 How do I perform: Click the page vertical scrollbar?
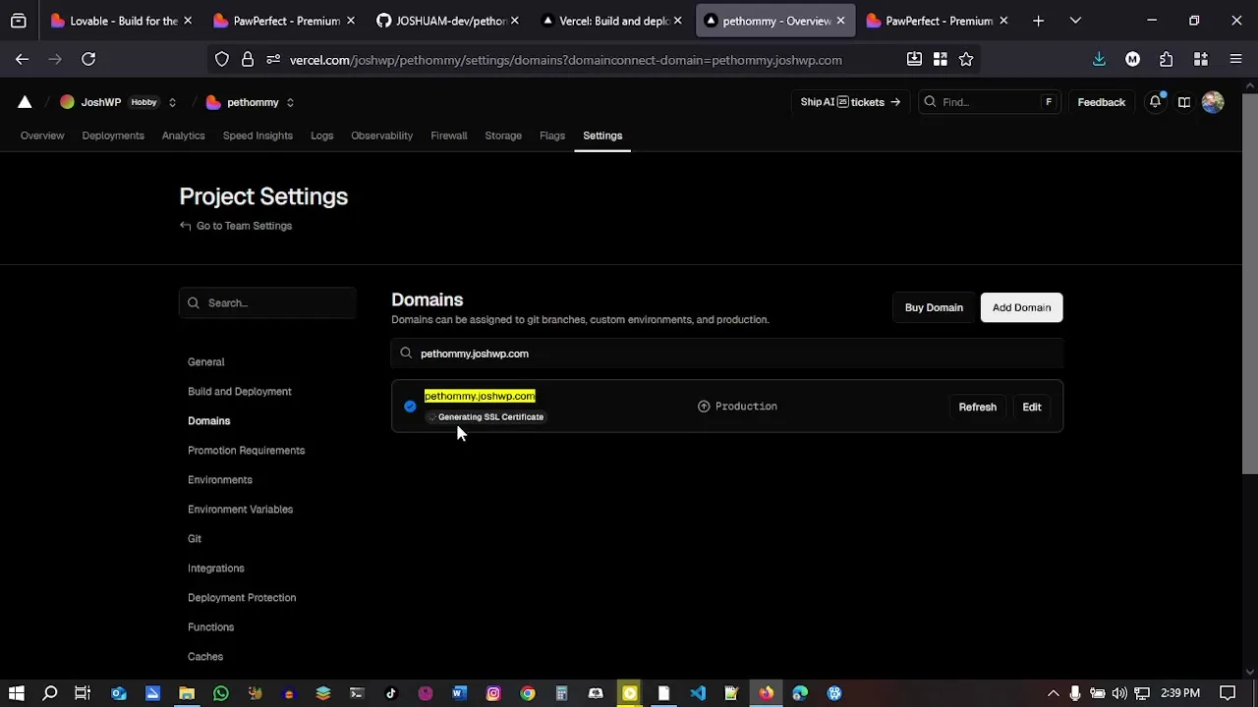coord(1250,285)
